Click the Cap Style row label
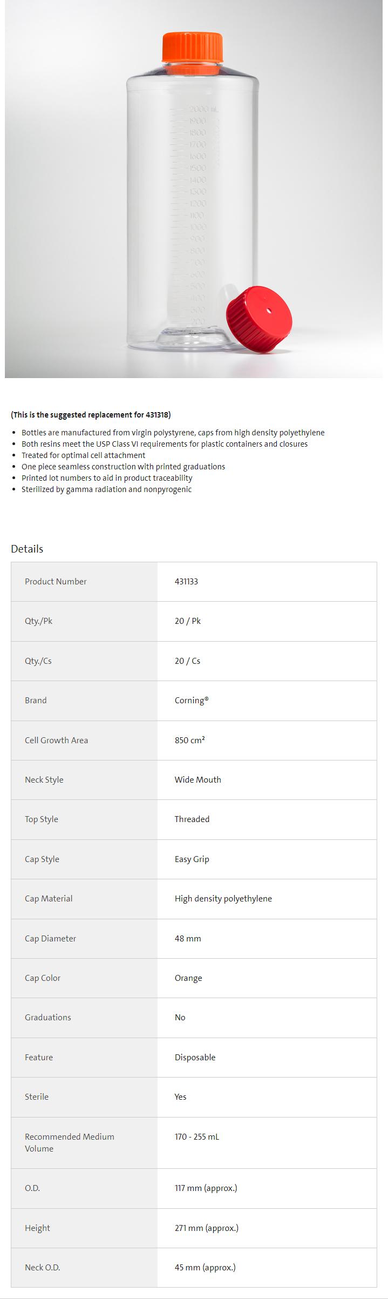Image resolution: width=388 pixels, height=1299 pixels. pyautogui.click(x=42, y=859)
